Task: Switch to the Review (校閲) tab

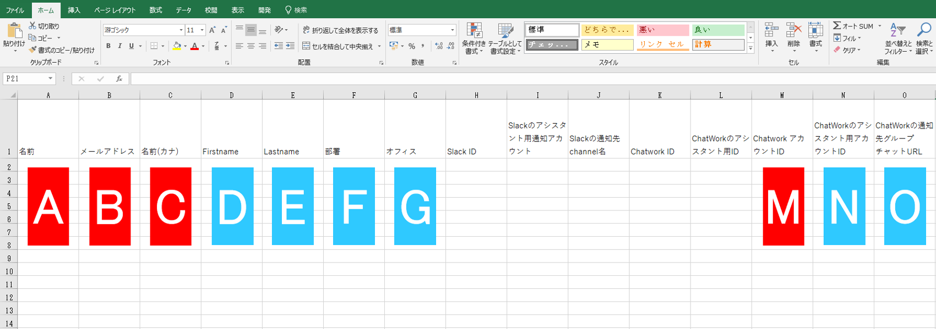Action: (211, 10)
